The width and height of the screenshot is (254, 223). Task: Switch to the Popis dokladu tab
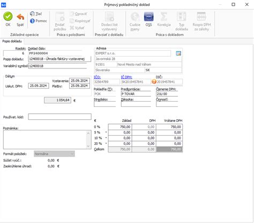[12, 41]
